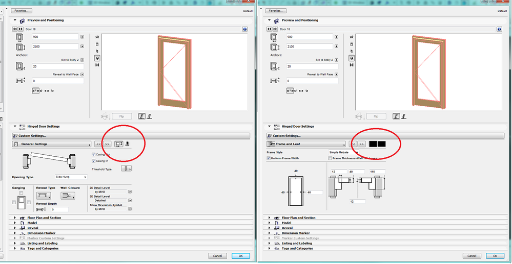
Task: Open Opening Type 'Side Hung' dropdown
Action: point(71,177)
